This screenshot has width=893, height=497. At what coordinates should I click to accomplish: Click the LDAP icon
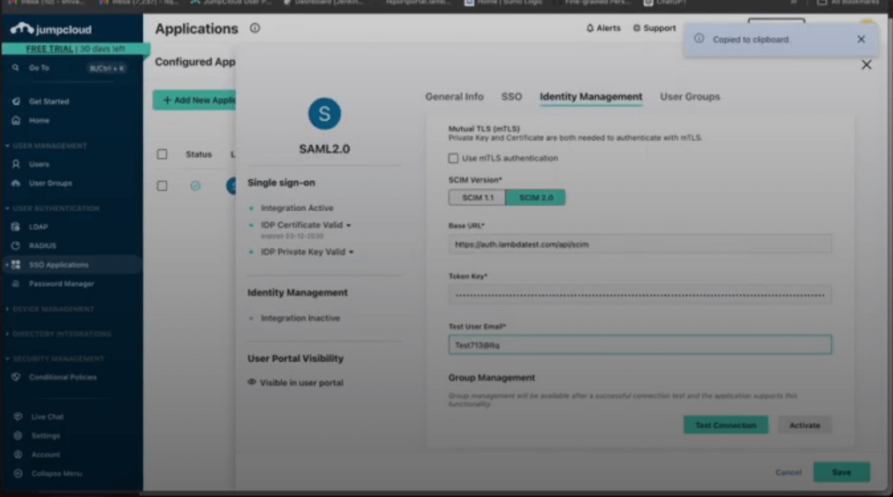[16, 227]
